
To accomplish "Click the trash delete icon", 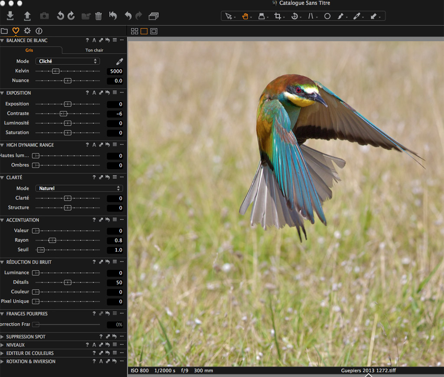I will [x=98, y=16].
